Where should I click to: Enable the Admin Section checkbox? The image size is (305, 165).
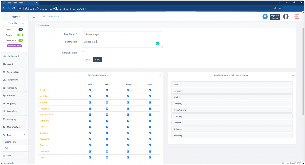coord(83,53)
